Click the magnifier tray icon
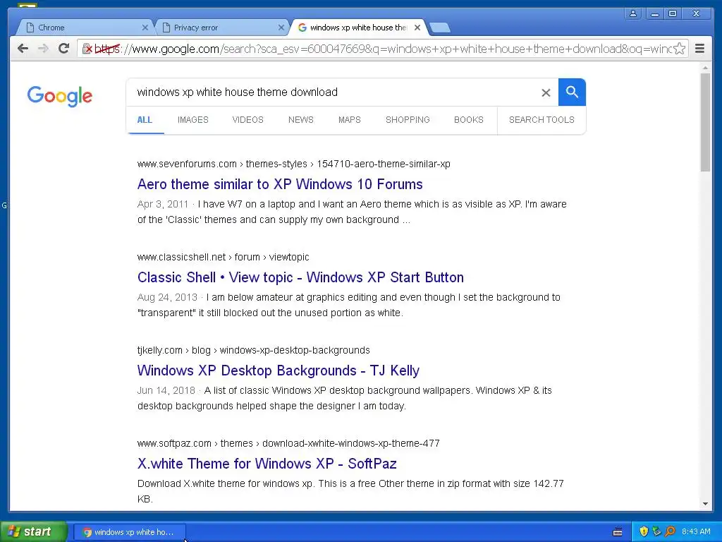 click(x=670, y=531)
